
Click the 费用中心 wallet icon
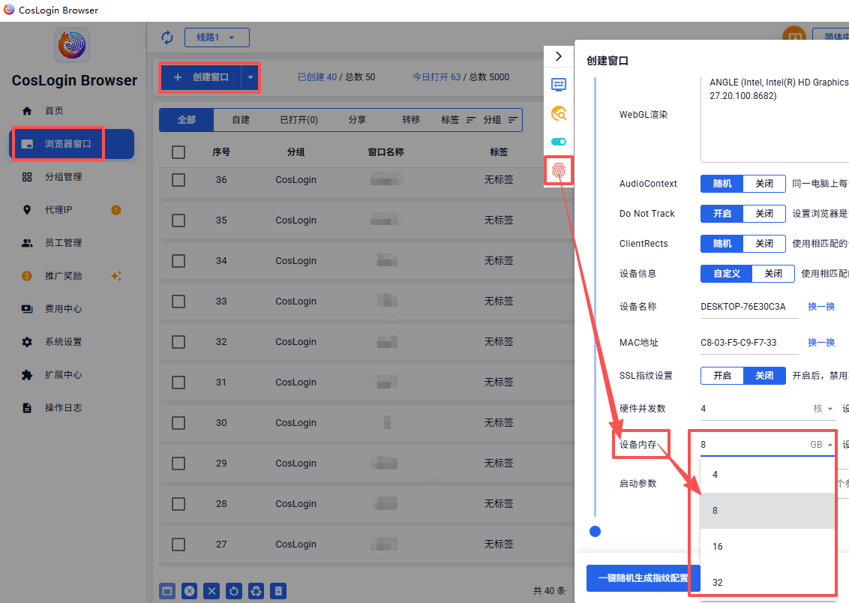[x=27, y=309]
